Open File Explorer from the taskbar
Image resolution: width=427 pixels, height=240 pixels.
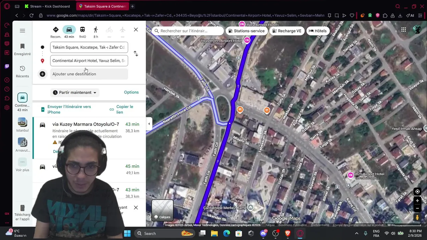[x=214, y=233]
